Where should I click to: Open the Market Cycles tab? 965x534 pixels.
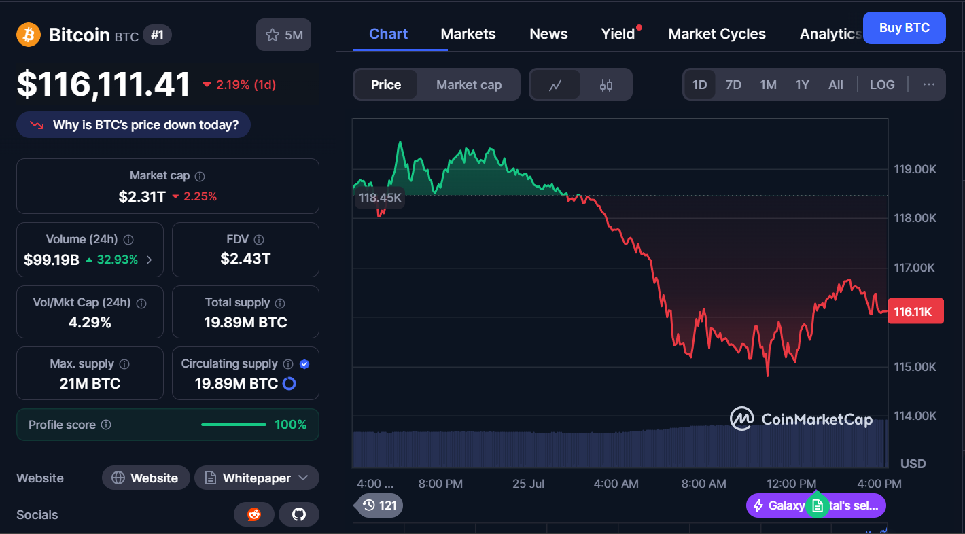pos(717,34)
